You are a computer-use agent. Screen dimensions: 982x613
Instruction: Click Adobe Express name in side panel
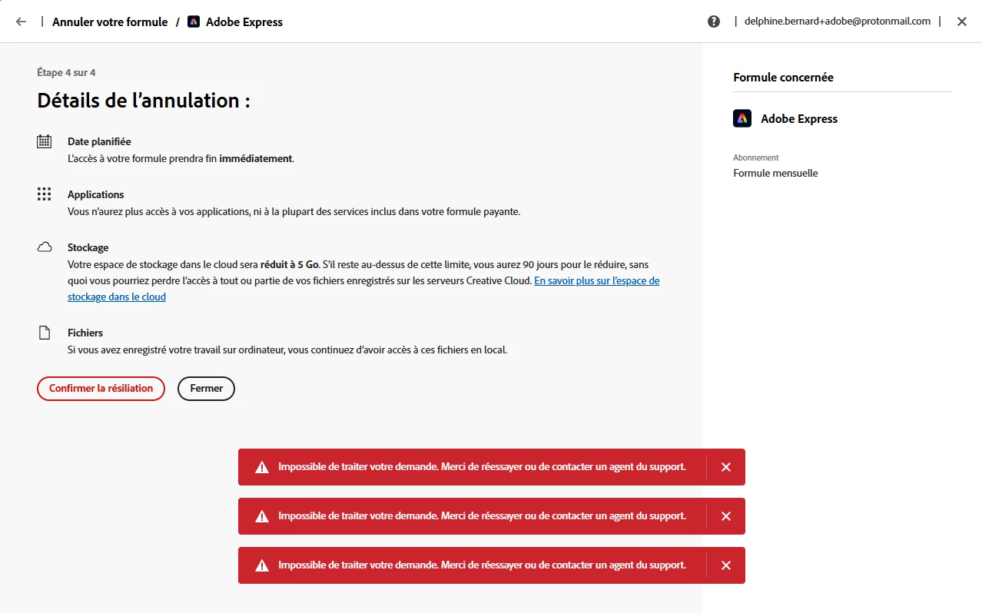click(799, 119)
